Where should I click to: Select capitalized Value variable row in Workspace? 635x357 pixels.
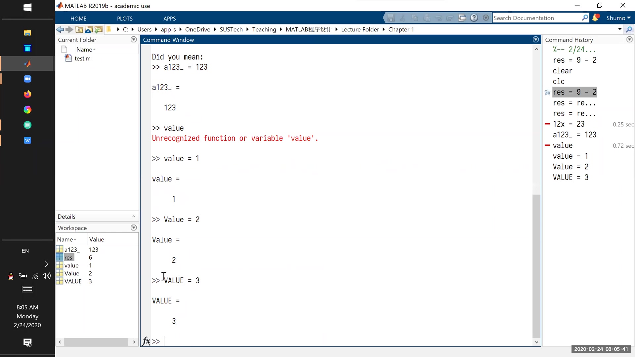click(x=72, y=273)
